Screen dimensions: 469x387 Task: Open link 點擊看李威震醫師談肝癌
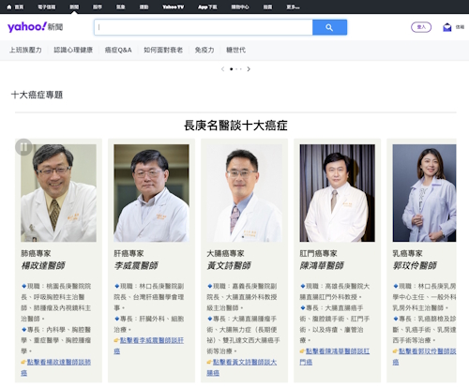tap(149, 346)
